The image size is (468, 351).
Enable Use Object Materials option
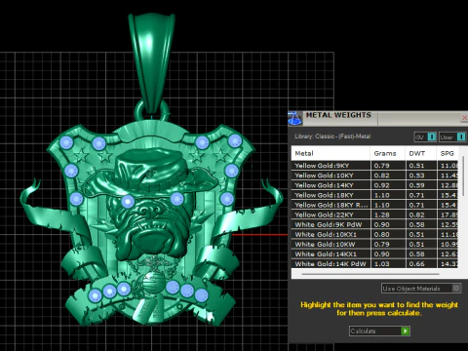[421, 289]
